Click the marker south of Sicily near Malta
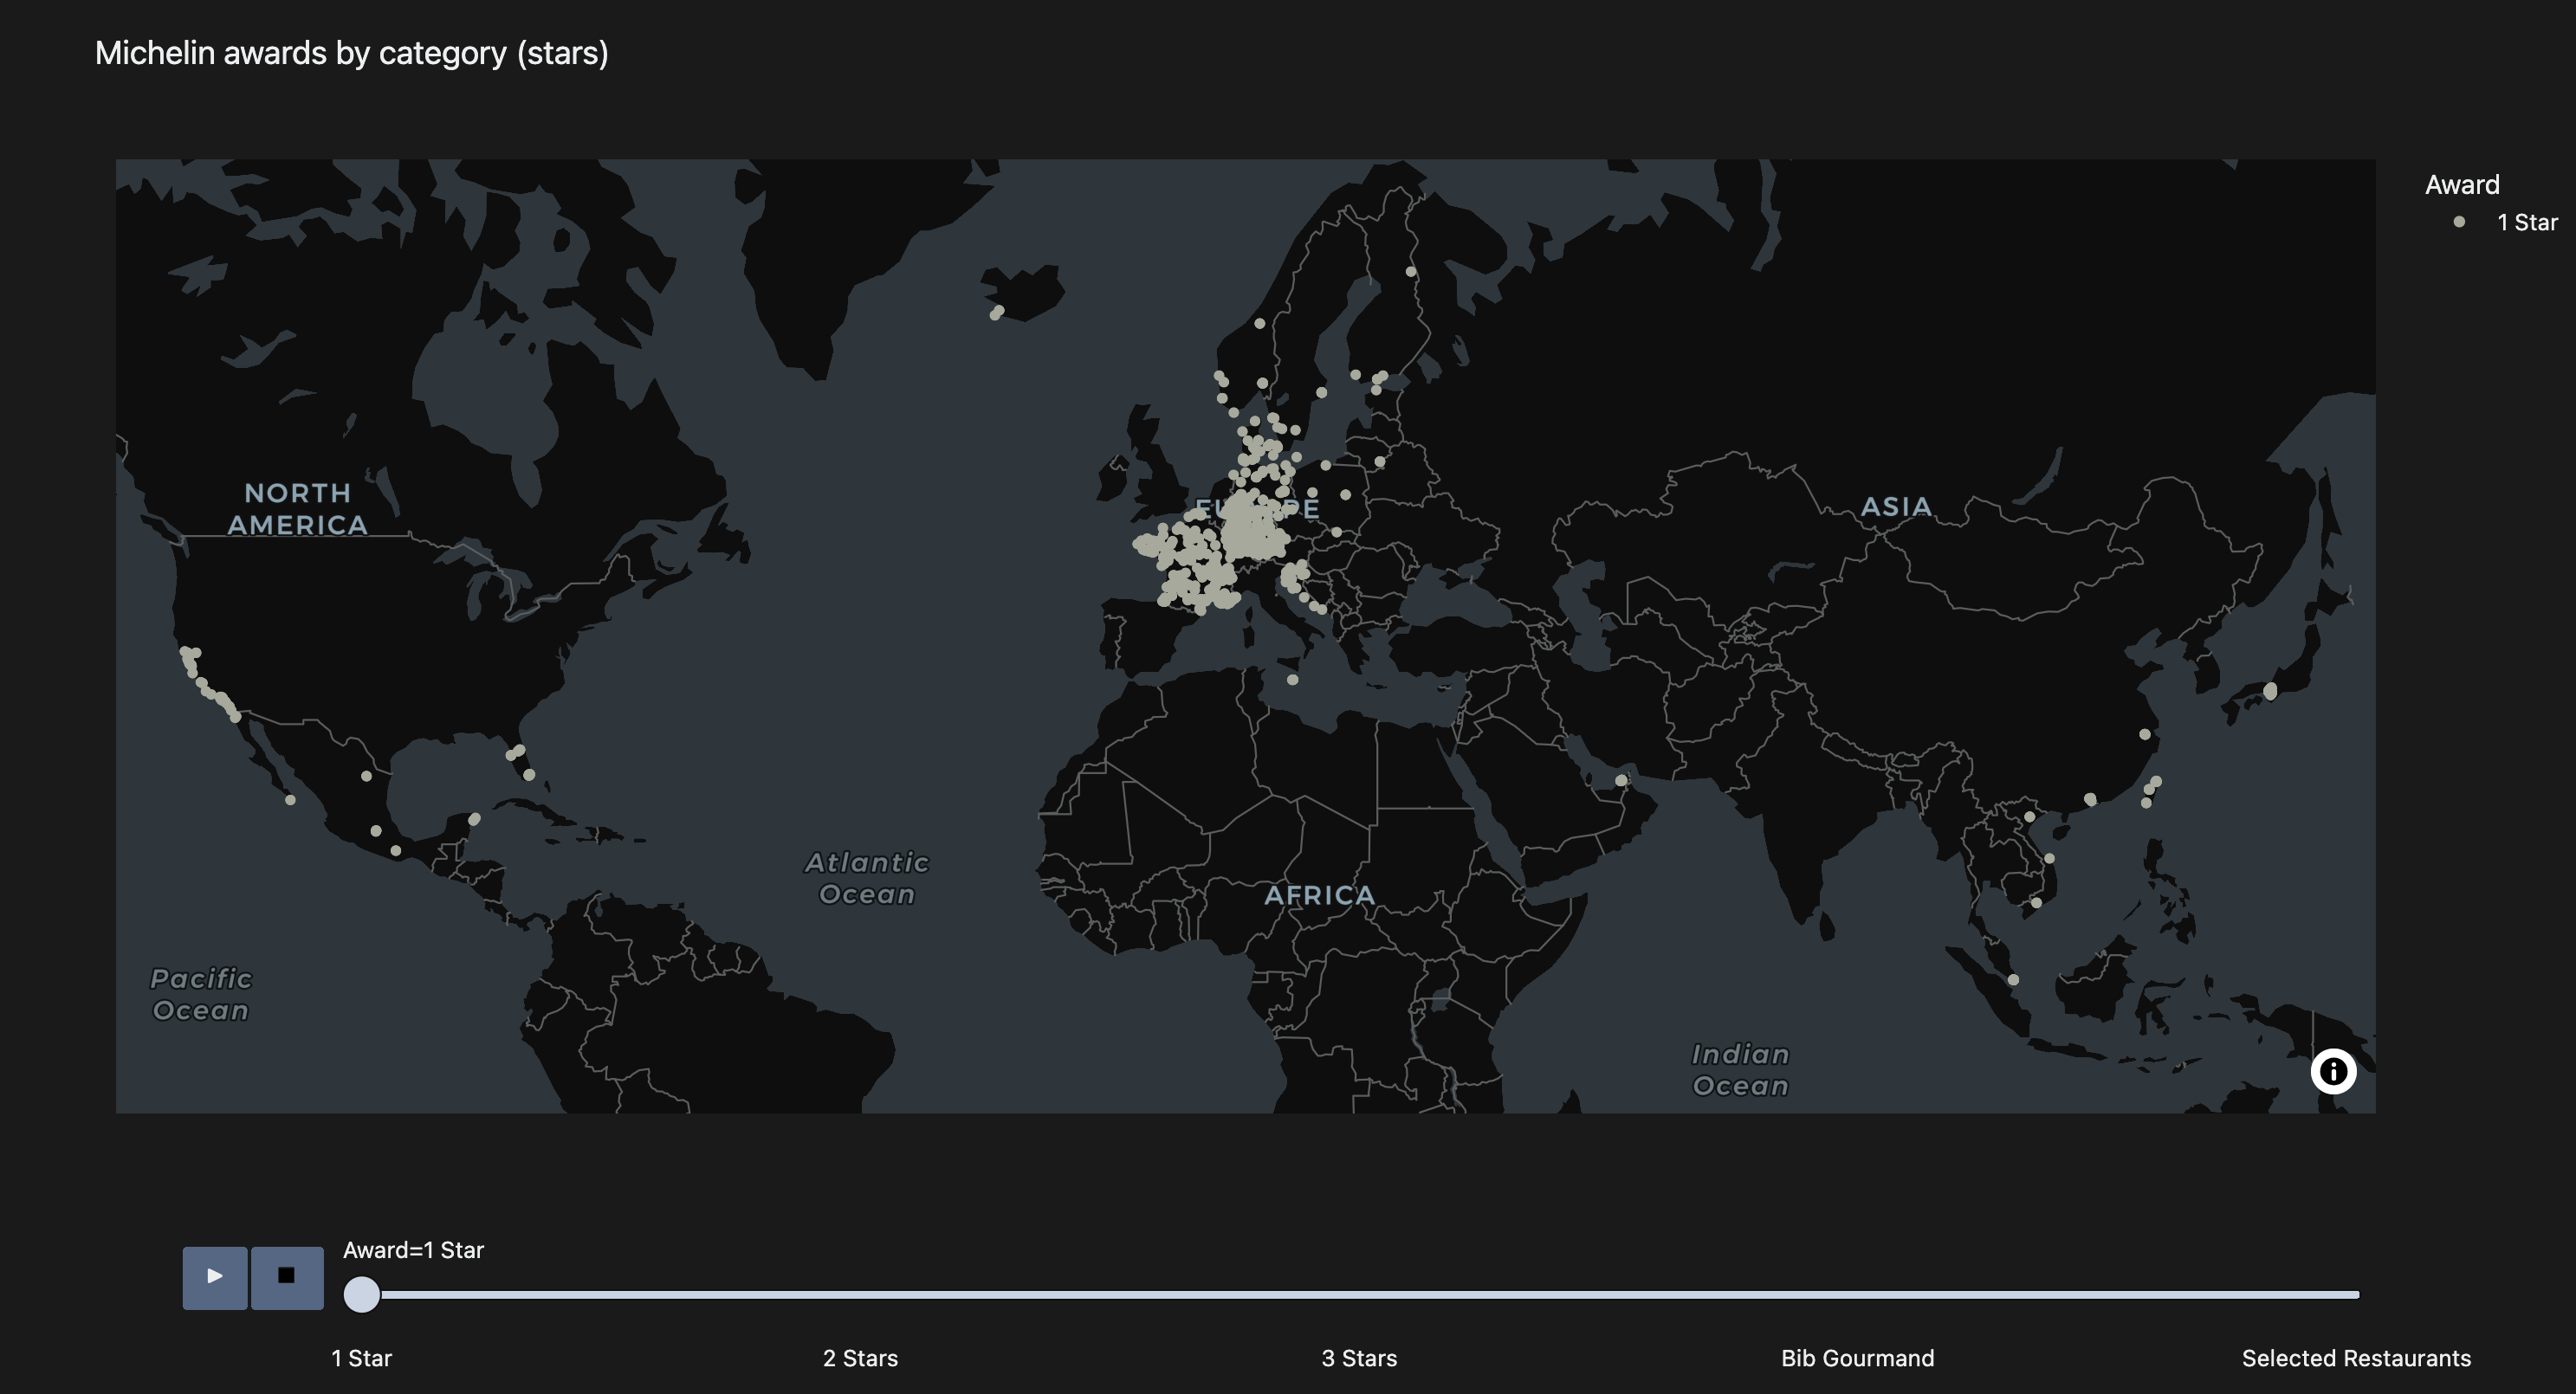2576x1394 pixels. point(1292,680)
